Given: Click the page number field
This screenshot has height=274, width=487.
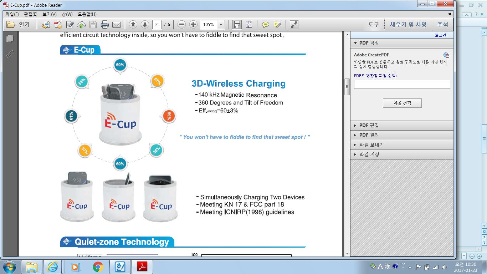Looking at the screenshot, I should 157,25.
